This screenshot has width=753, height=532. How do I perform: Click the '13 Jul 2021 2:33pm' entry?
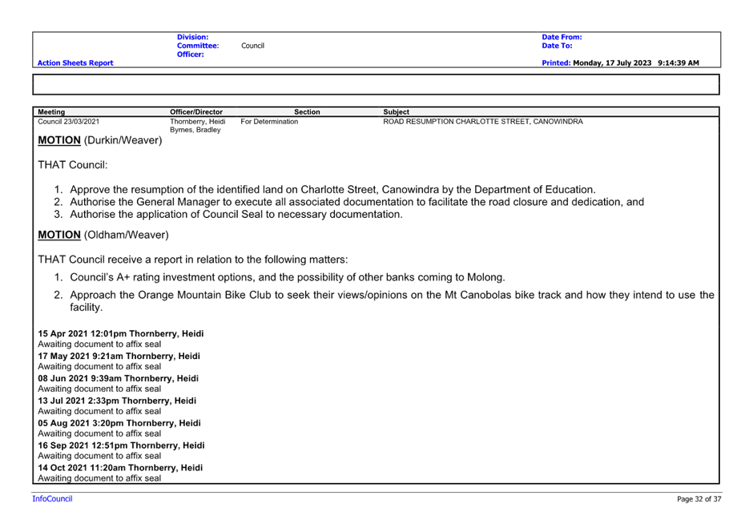[117, 401]
